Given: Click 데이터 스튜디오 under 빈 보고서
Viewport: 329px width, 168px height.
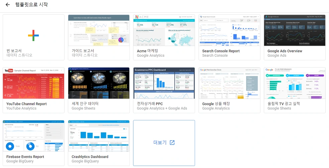Looking at the screenshot, I should pyautogui.click(x=19, y=55).
